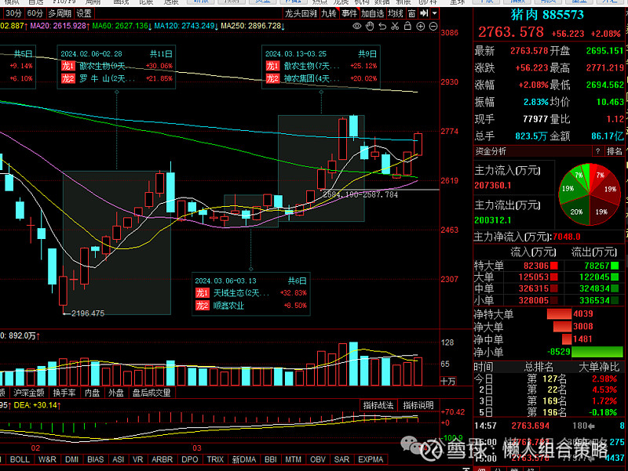The width and height of the screenshot is (628, 471).
Task: Switch to the DMI indicator
Action: point(71,459)
